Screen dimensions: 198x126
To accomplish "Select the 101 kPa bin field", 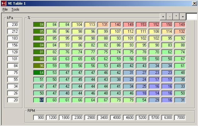I will pyautogui.click(x=13, y=59).
